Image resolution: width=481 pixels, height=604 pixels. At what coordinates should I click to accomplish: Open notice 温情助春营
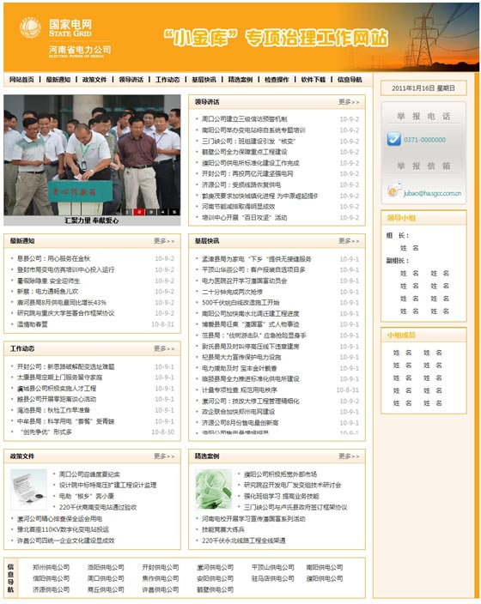point(33,324)
